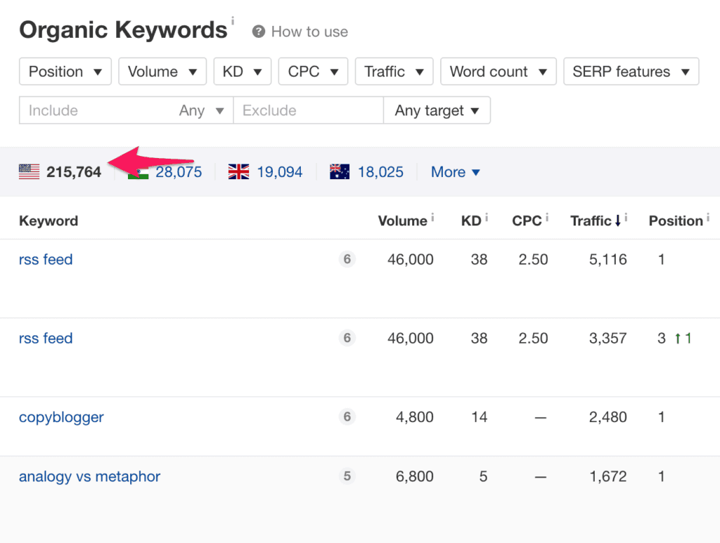Open the SERP features filter dropdown

point(631,71)
